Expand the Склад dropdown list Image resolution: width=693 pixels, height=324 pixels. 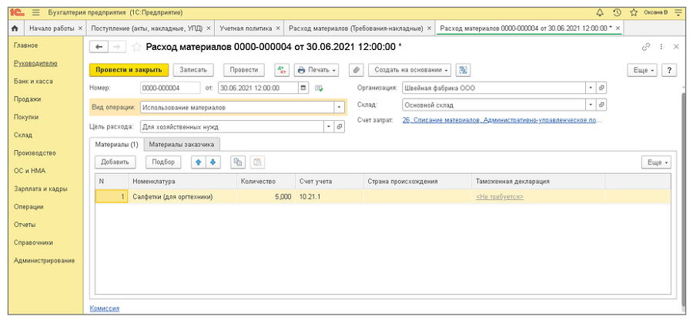click(591, 104)
